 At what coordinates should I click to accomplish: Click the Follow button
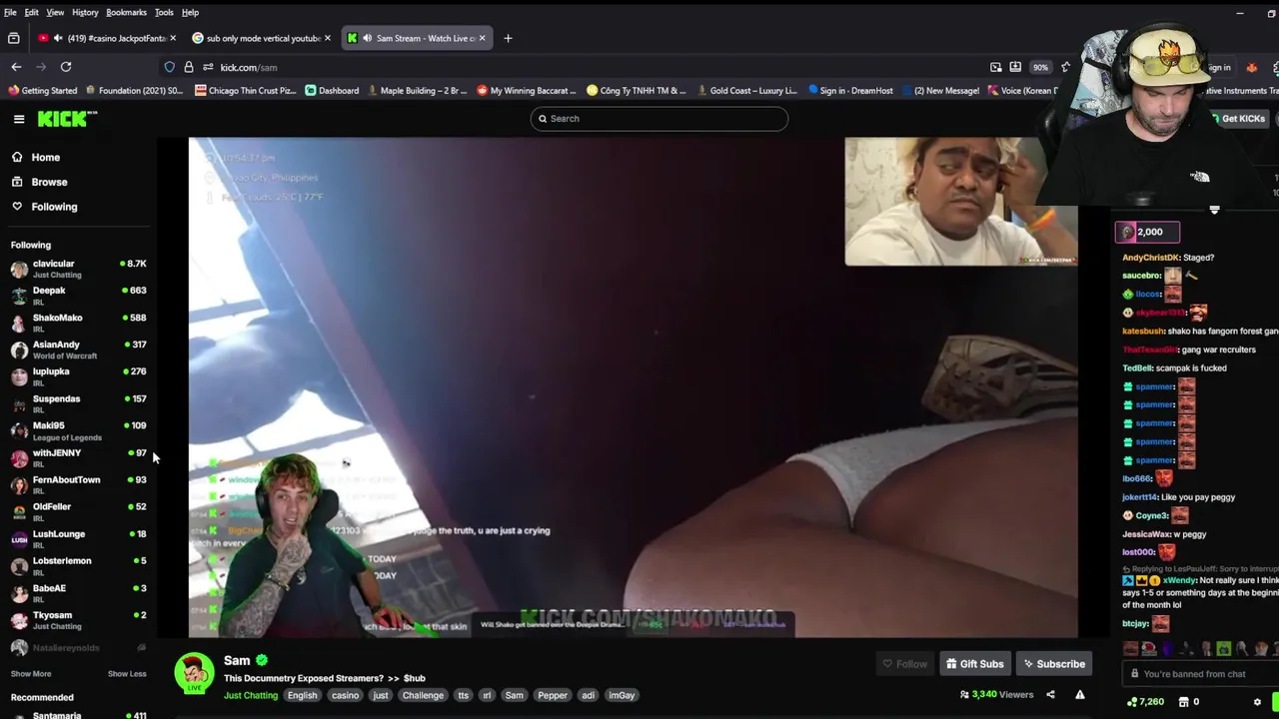[904, 664]
